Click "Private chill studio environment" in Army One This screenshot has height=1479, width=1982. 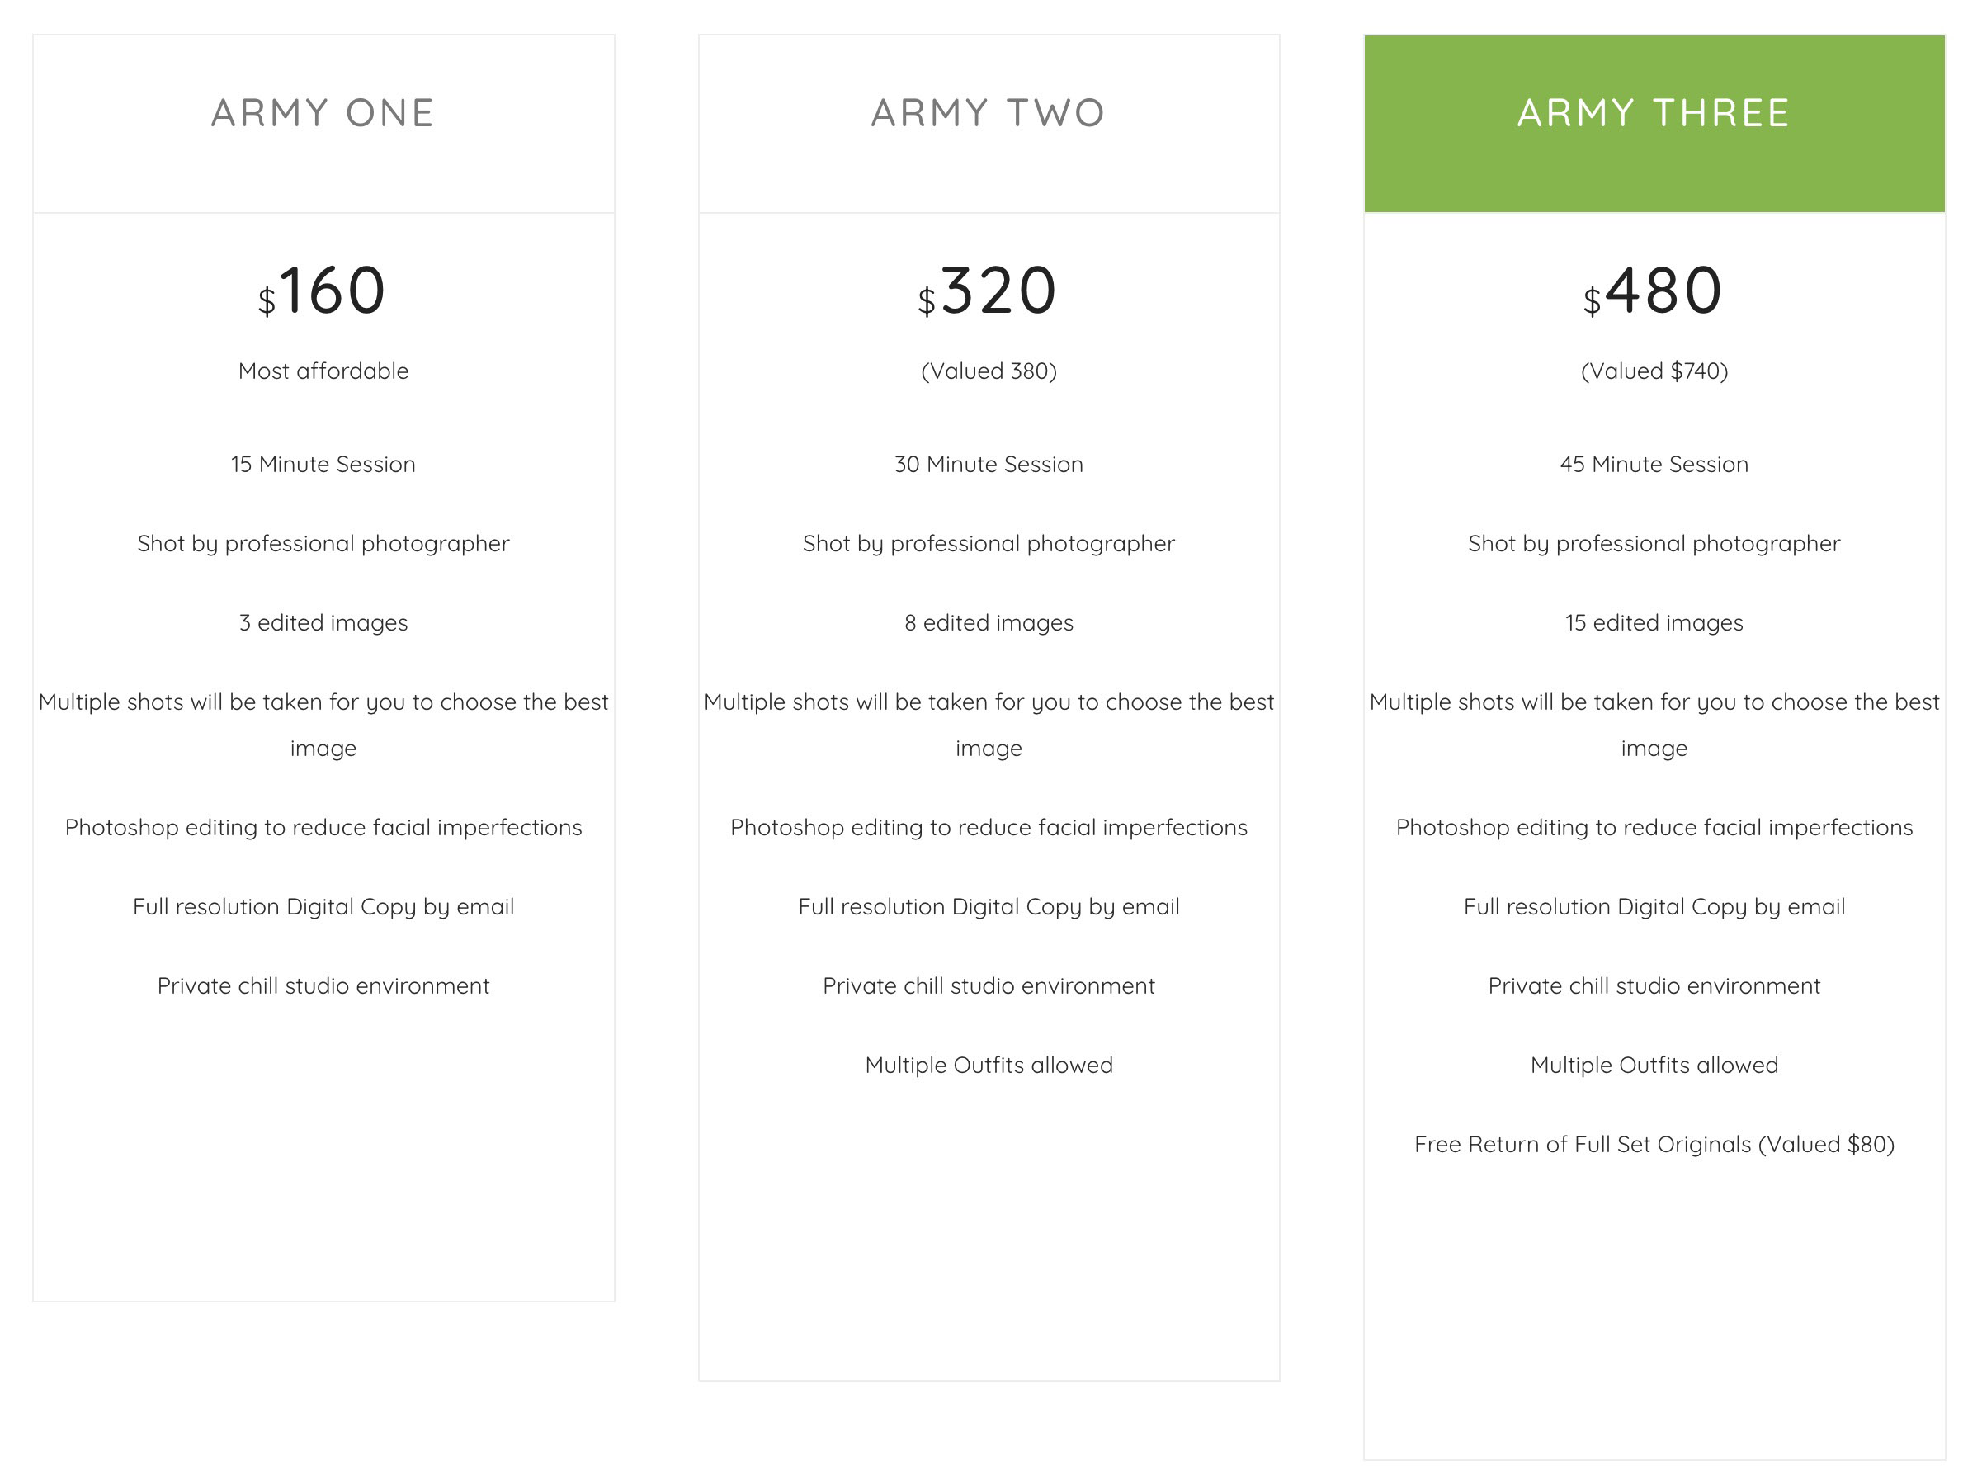(x=323, y=985)
